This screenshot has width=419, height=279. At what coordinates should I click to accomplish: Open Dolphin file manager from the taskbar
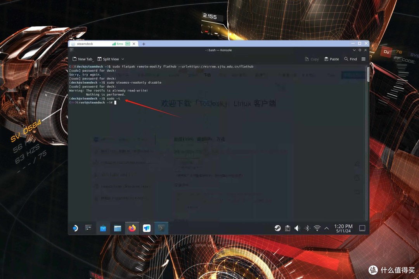[117, 228]
